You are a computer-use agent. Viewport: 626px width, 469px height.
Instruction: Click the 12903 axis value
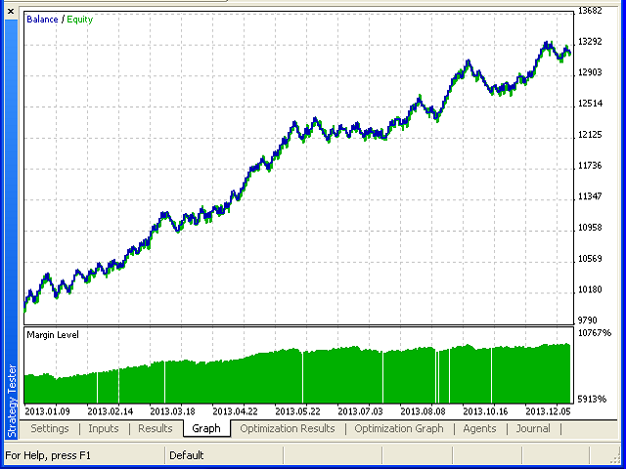point(590,72)
